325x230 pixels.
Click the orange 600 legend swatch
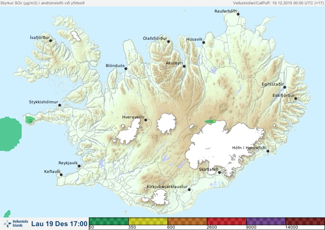[x=187, y=221]
